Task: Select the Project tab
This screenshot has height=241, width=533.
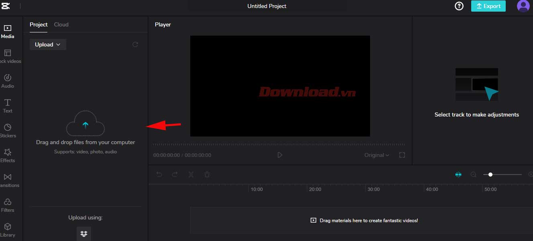Action: (39, 24)
